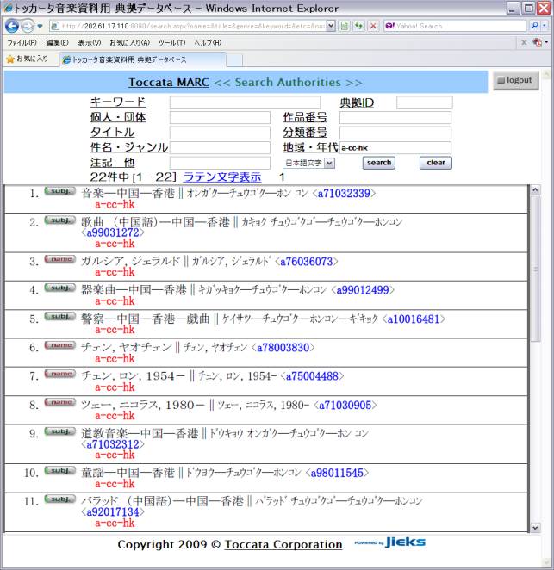554x570 pixels.
Task: Click the browser Forward arrow button
Action: (28, 26)
